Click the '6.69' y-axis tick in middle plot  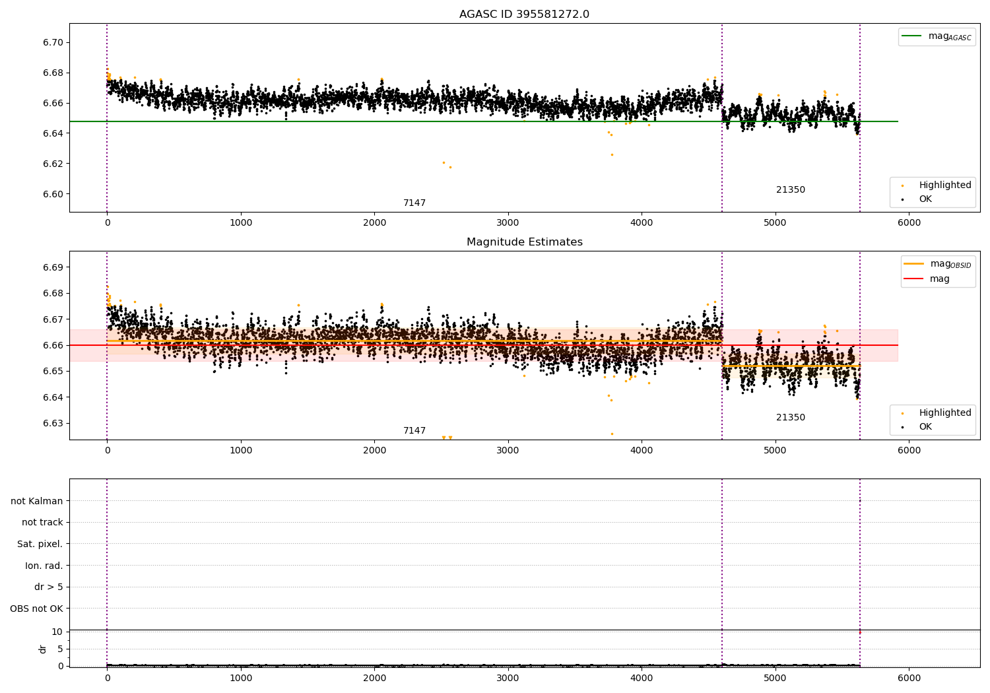pyautogui.click(x=53, y=267)
